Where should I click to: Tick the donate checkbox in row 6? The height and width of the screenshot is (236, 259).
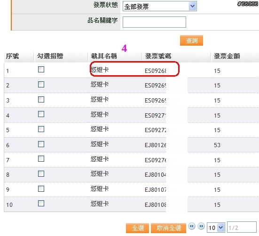41,144
